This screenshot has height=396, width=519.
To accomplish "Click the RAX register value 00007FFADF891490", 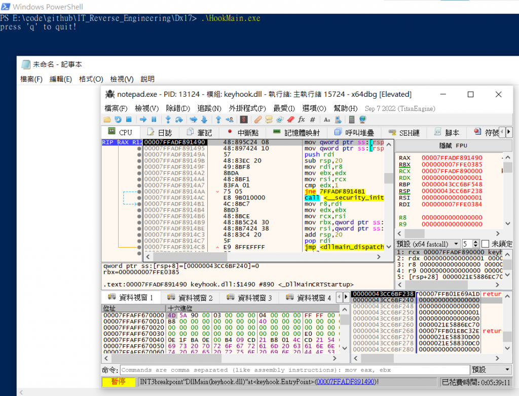I will point(452,158).
